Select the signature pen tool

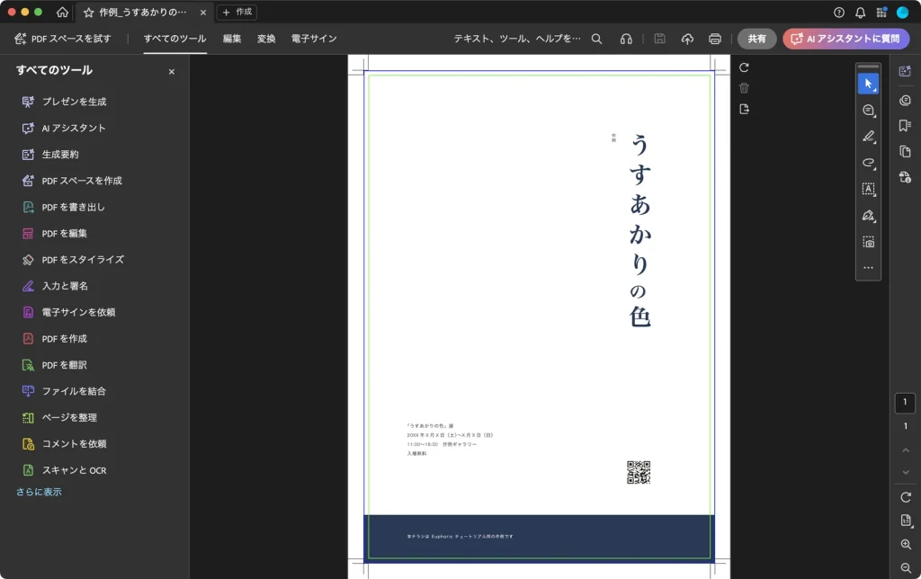coord(868,216)
